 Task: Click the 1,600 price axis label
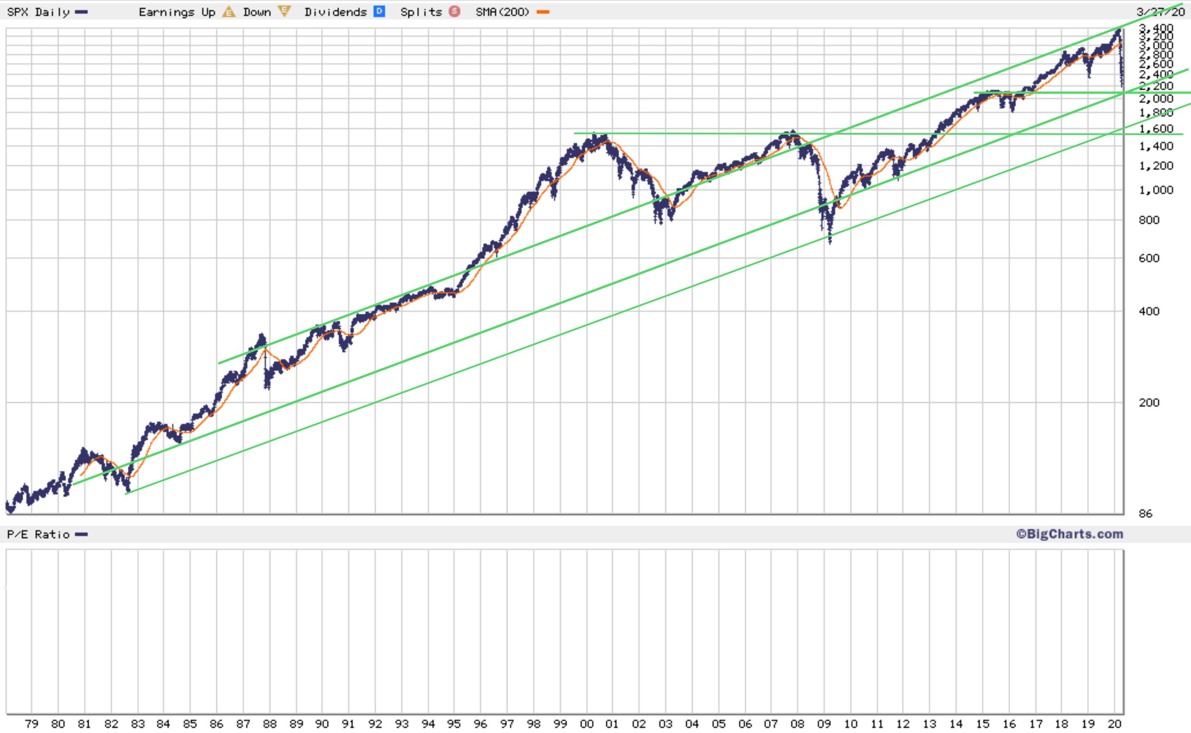tap(1156, 129)
